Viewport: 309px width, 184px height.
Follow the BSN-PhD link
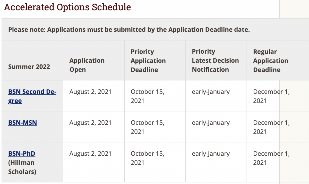[x=22, y=153]
